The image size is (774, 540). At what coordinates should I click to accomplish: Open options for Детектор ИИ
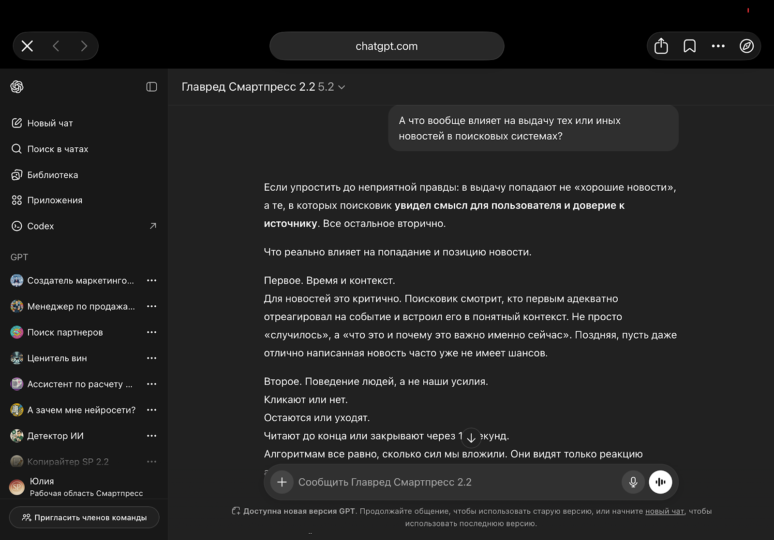coord(151,435)
